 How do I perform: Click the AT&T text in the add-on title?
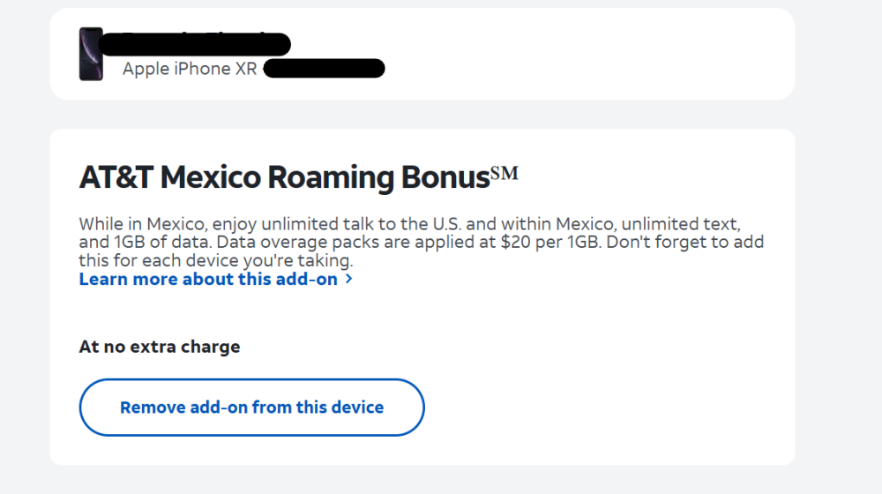116,178
